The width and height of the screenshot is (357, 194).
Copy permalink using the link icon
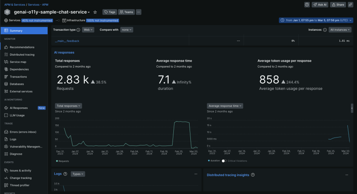350,5
